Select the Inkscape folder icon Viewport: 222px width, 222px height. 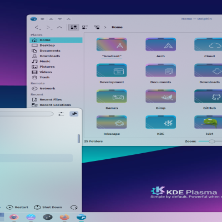point(112,122)
